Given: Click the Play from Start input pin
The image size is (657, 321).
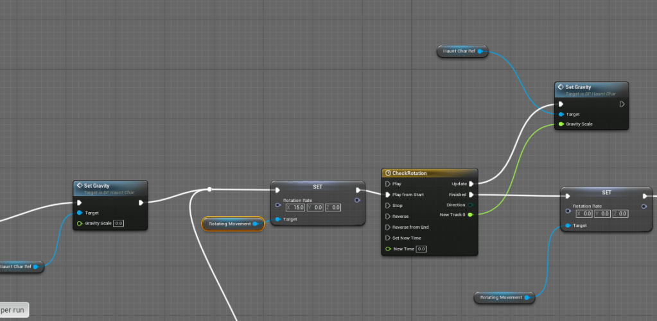Looking at the screenshot, I should click(388, 195).
